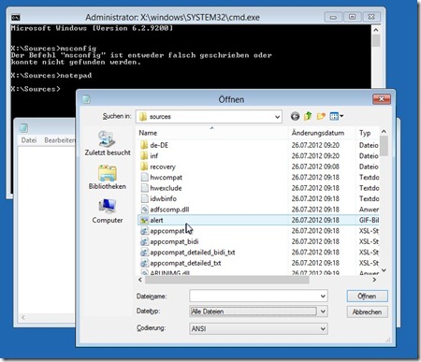Open the Datei menu in Notepad
The width and height of the screenshot is (421, 362).
click(x=29, y=140)
